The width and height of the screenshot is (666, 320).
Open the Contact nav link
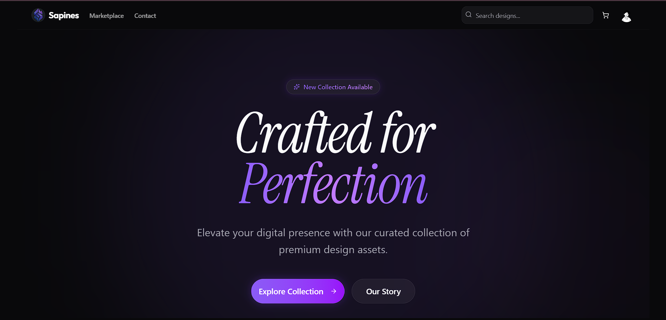point(145,16)
